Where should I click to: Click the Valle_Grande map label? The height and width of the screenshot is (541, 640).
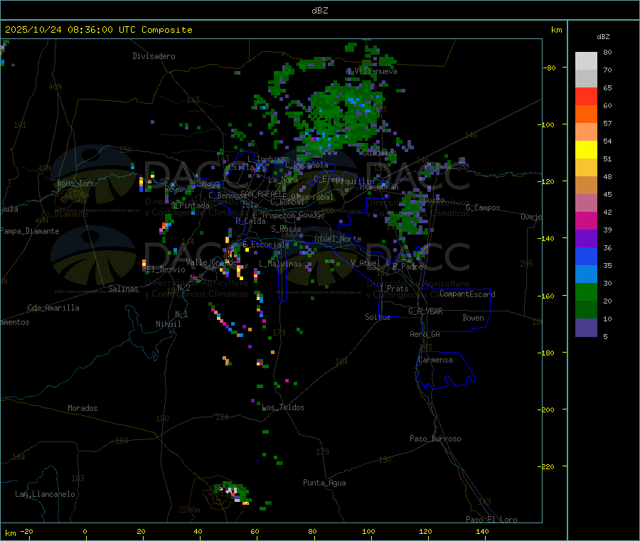(211, 262)
